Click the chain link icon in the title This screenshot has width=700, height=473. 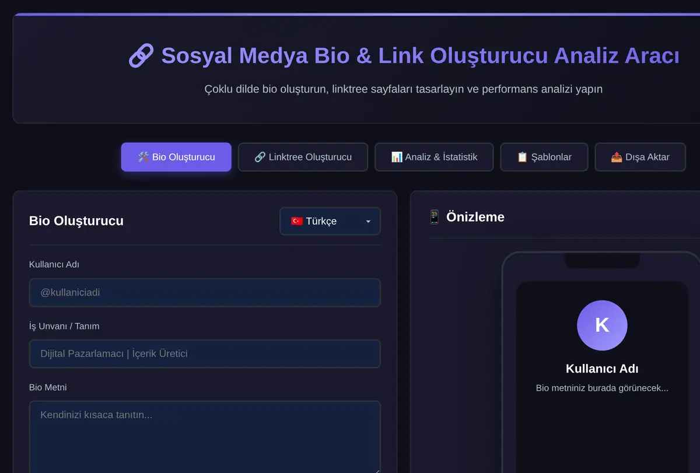[141, 56]
